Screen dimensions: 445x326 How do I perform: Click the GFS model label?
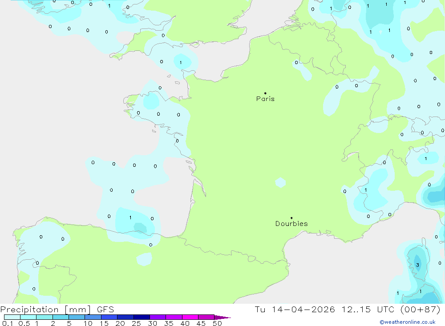(x=105, y=310)
